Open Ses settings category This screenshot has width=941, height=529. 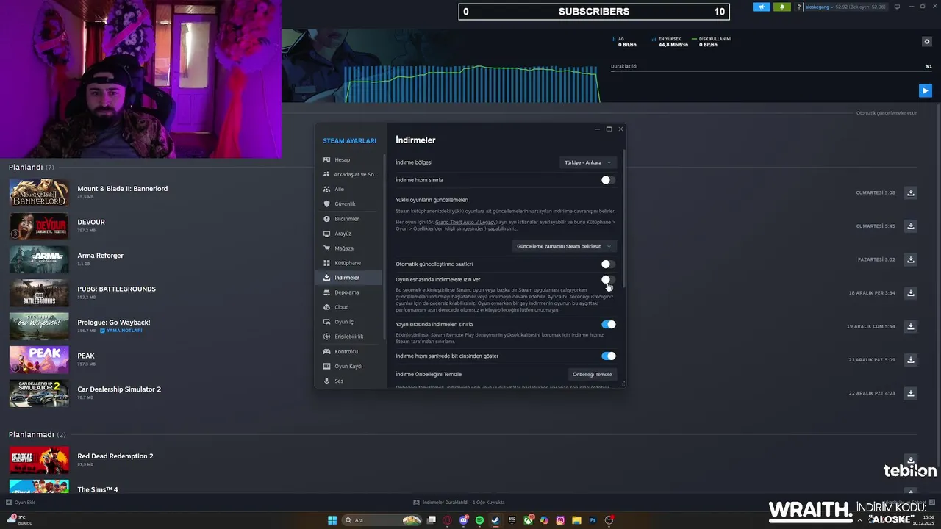point(348,381)
